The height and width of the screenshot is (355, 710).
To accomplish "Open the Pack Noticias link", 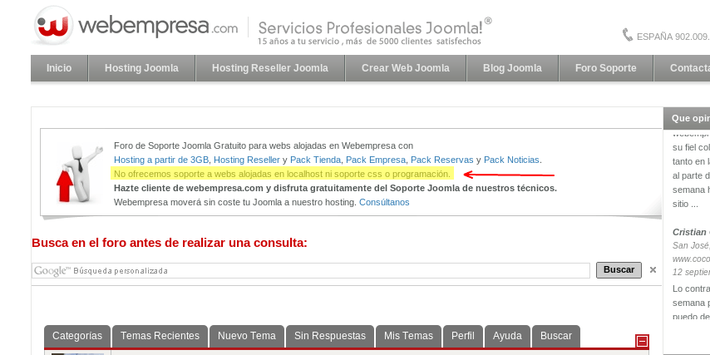I will point(511,160).
